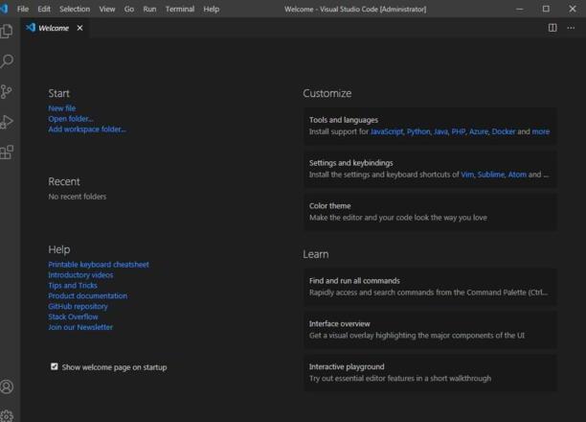Click the Tools and languages heading
Image resolution: width=586 pixels, height=422 pixels.
tap(344, 120)
